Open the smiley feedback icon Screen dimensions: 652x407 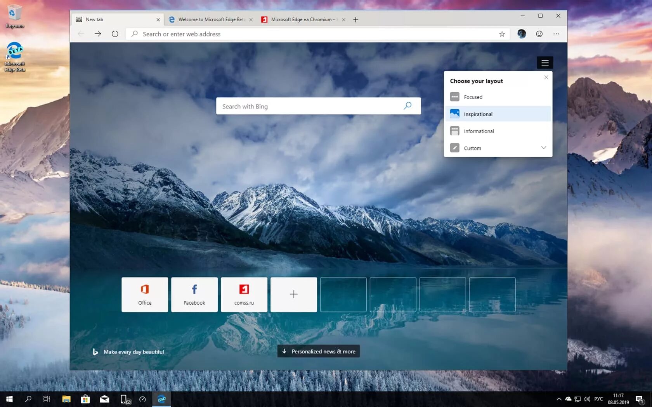point(539,34)
